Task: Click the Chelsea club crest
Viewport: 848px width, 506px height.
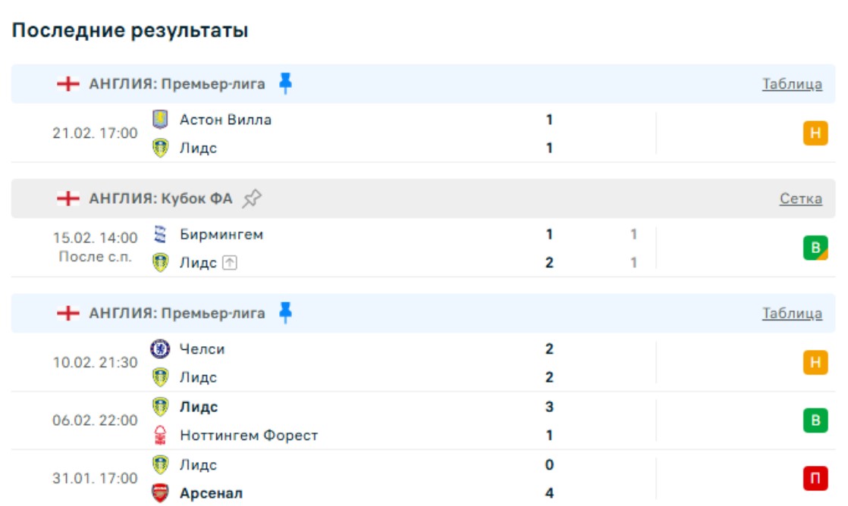Action: coord(160,349)
